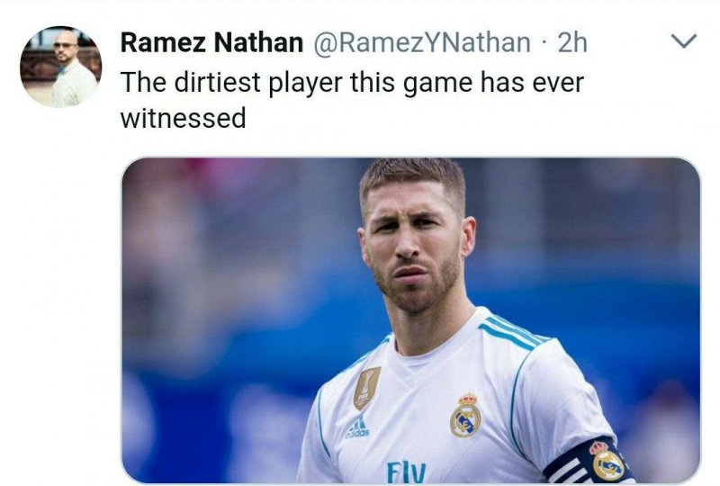Click the Real Madrid crest on the jersey
Image resolution: width=720 pixels, height=486 pixels.
point(465,415)
